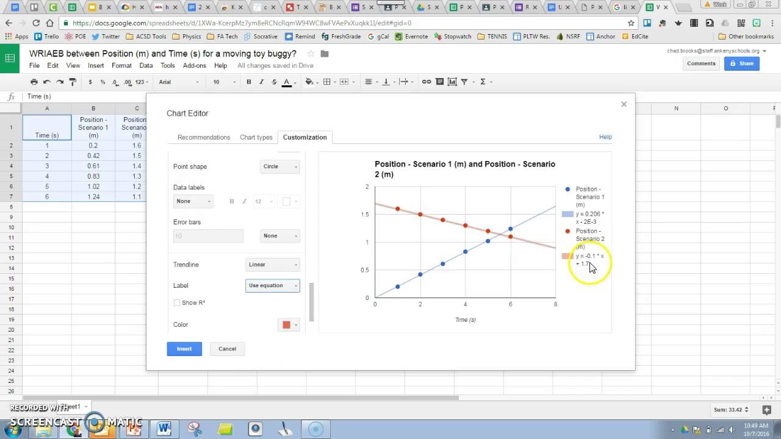Open the Point shape Circle dropdown

coord(280,166)
